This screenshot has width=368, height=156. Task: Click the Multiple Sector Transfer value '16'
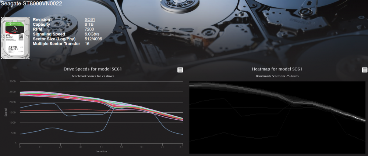click(87, 44)
